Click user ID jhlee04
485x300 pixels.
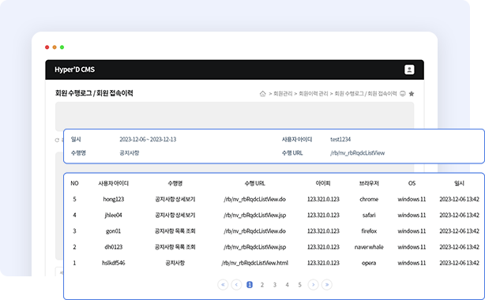(x=113, y=216)
